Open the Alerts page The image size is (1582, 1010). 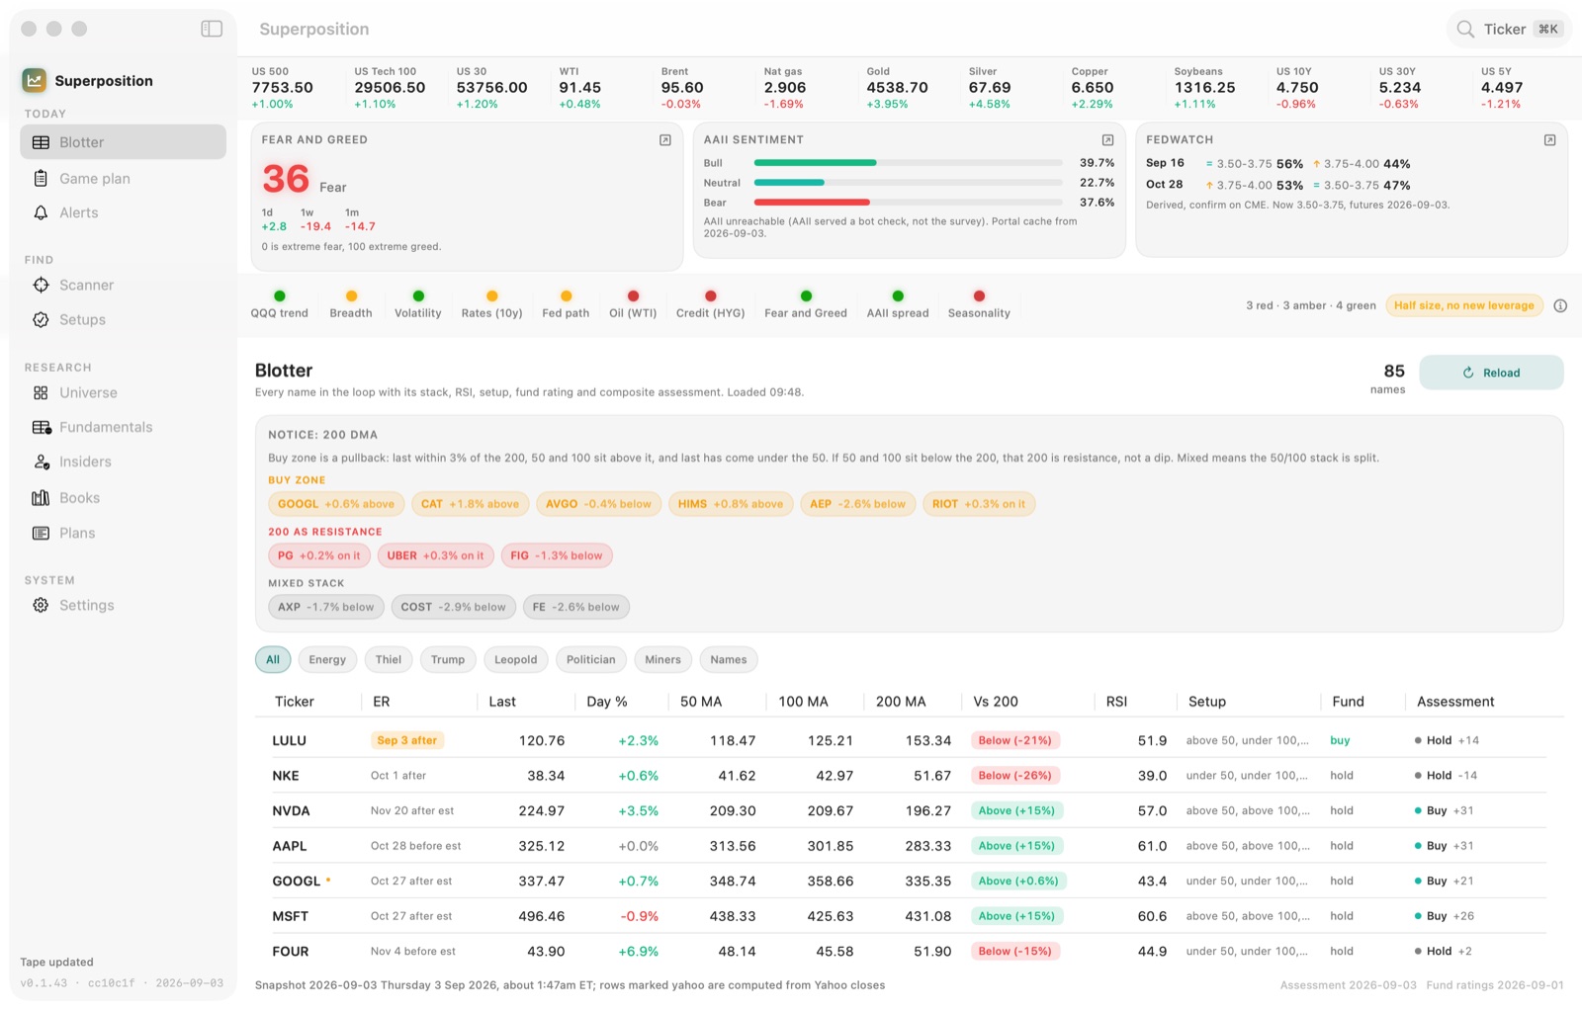tap(123, 212)
